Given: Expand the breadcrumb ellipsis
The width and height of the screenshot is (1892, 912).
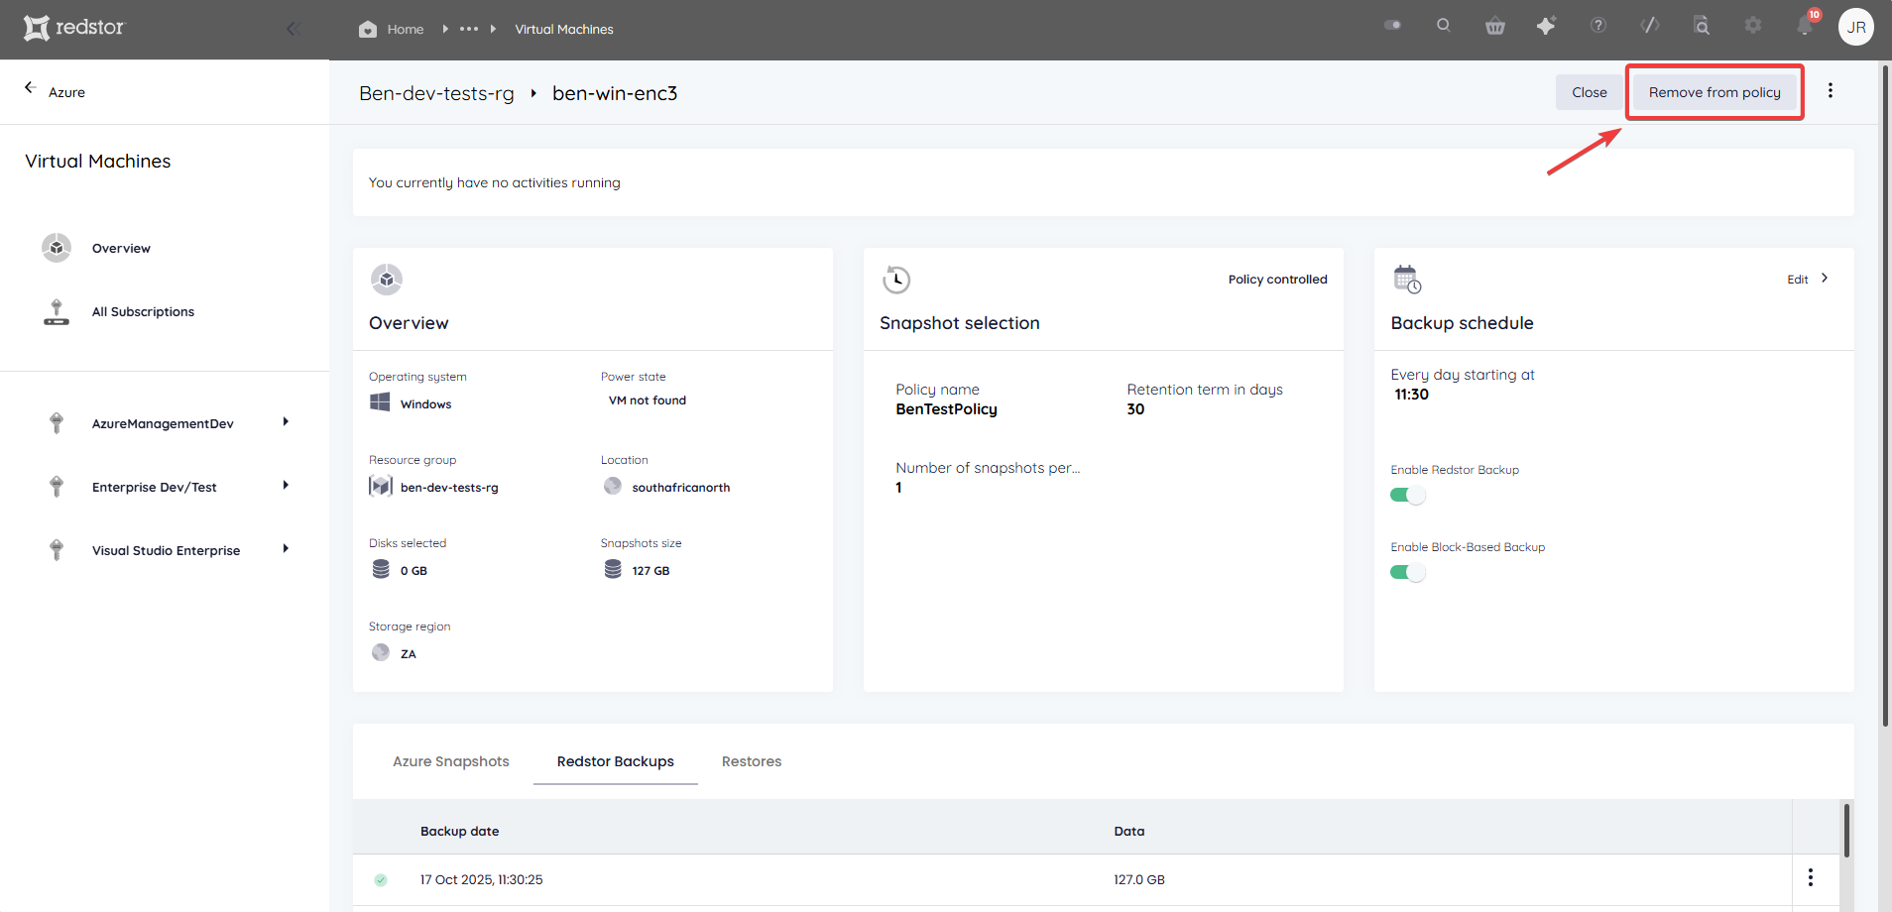Looking at the screenshot, I should pos(469,29).
